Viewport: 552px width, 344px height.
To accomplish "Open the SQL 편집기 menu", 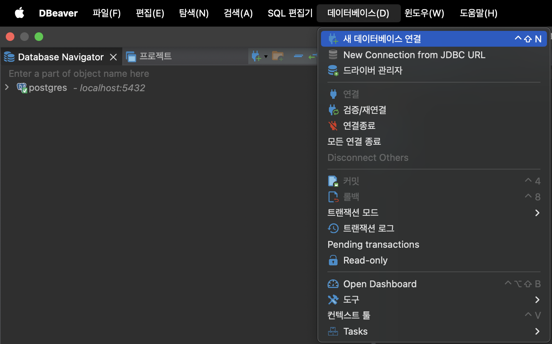I will tap(290, 13).
